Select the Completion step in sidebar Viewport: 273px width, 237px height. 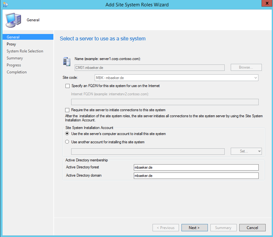click(17, 72)
